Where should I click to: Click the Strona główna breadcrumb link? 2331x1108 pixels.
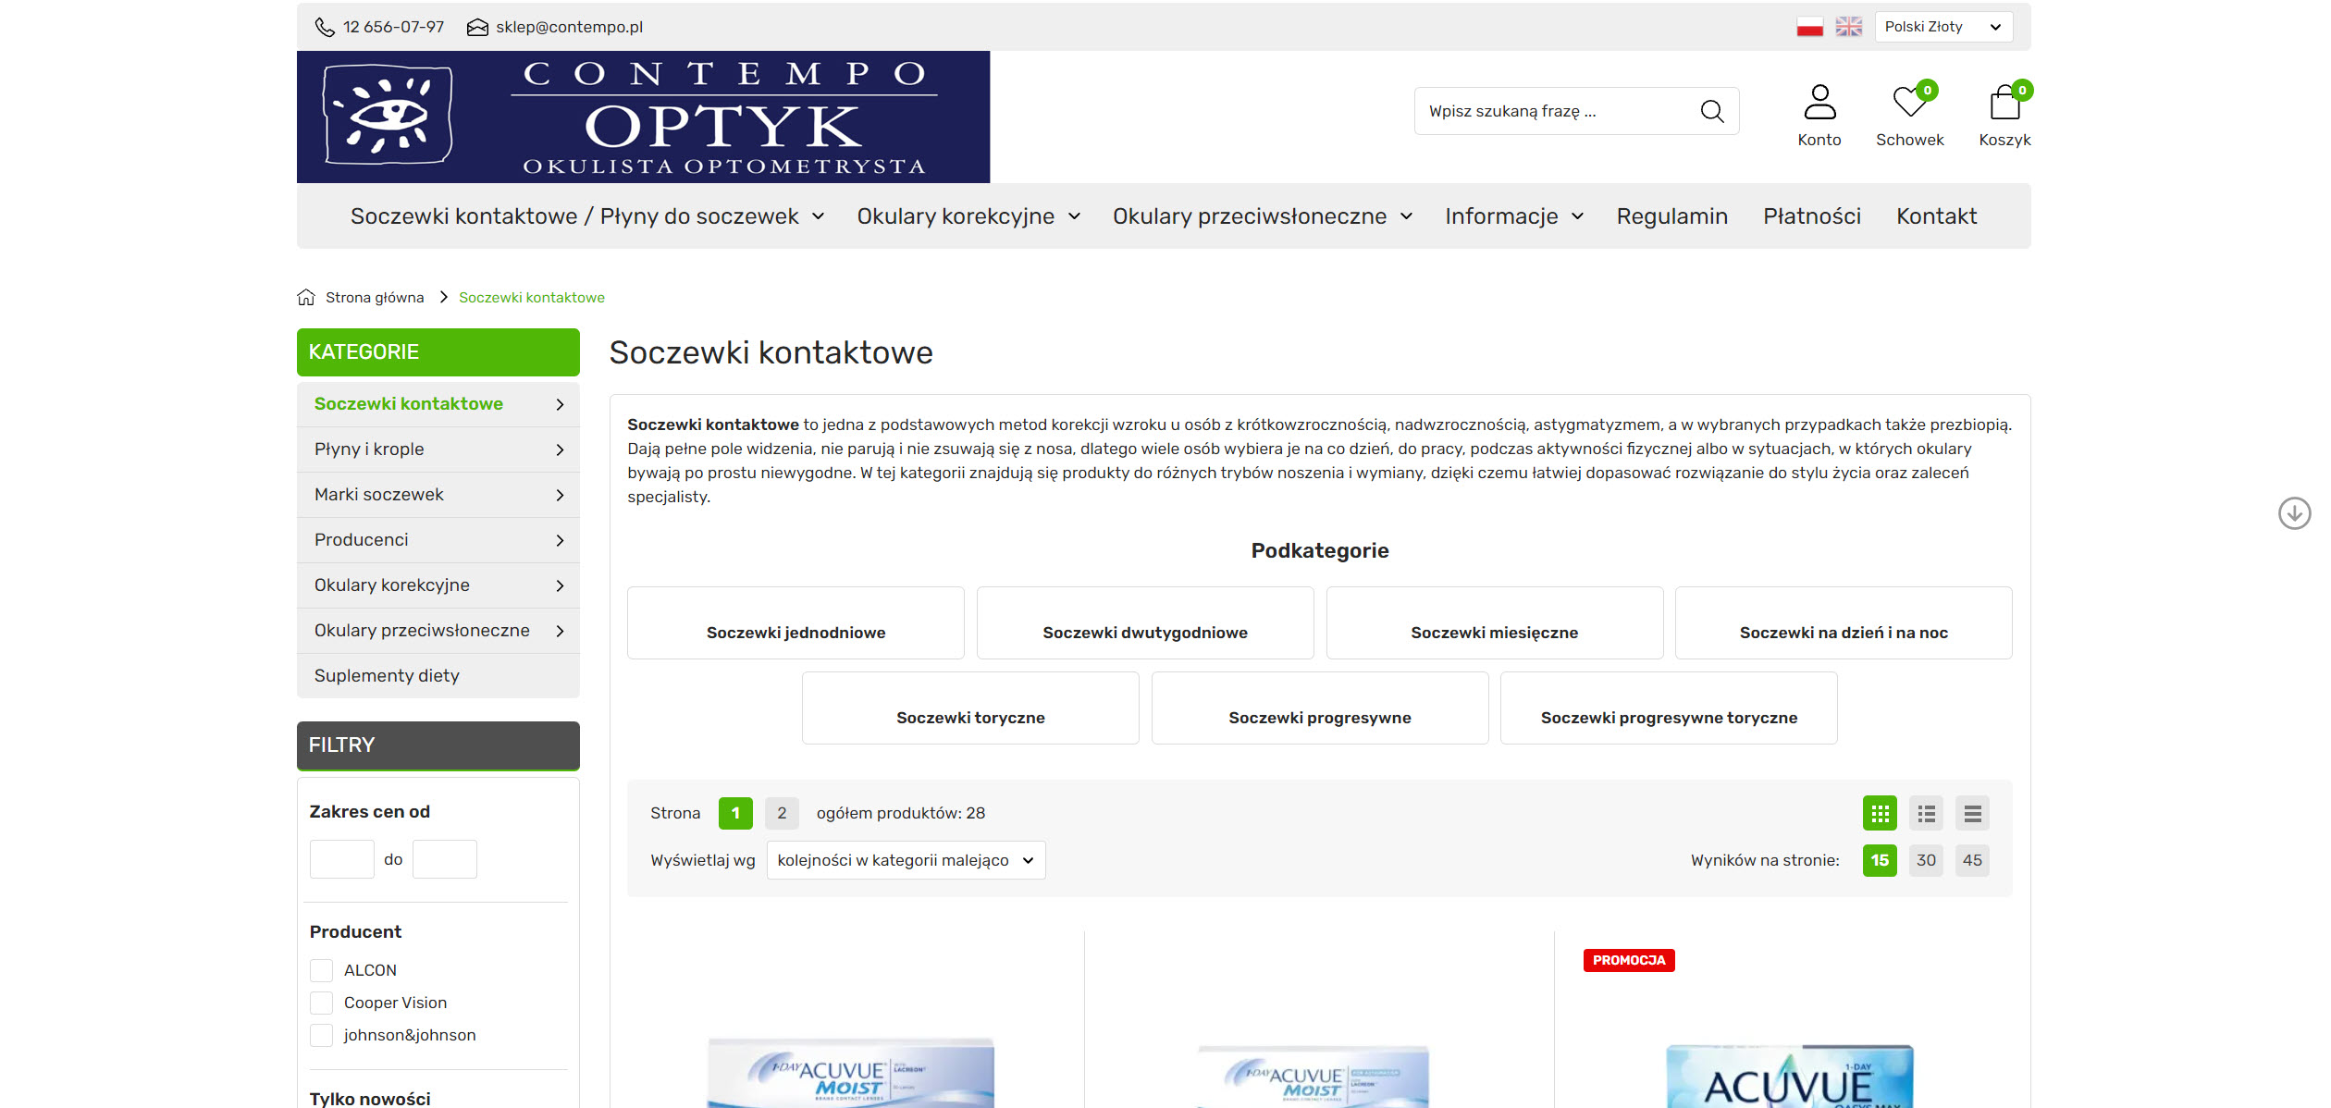pyautogui.click(x=375, y=297)
